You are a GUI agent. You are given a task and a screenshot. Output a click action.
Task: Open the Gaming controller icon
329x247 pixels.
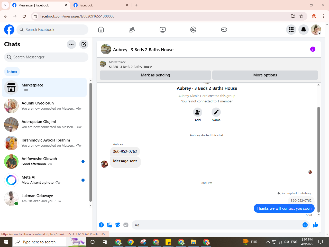pos(224,30)
